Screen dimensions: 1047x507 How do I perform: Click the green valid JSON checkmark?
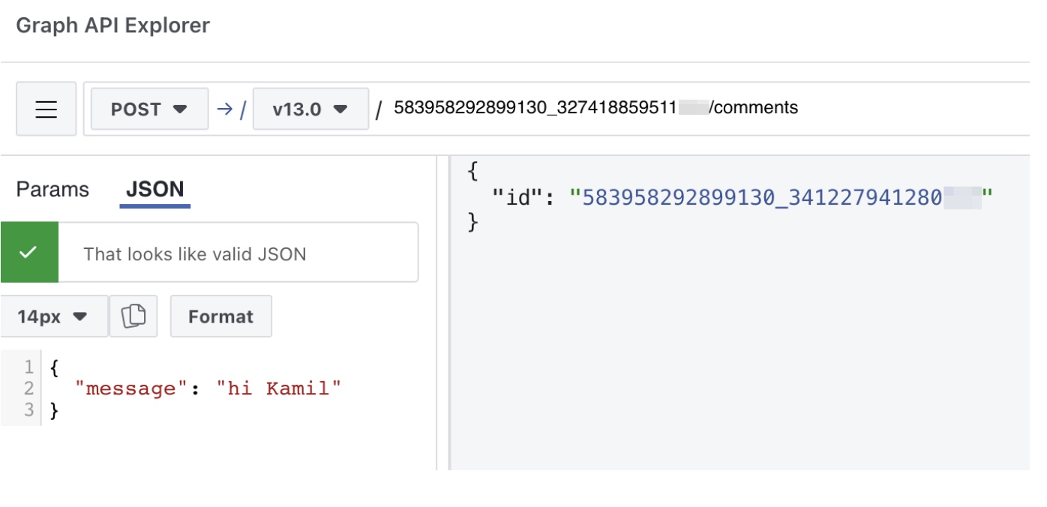tap(28, 253)
